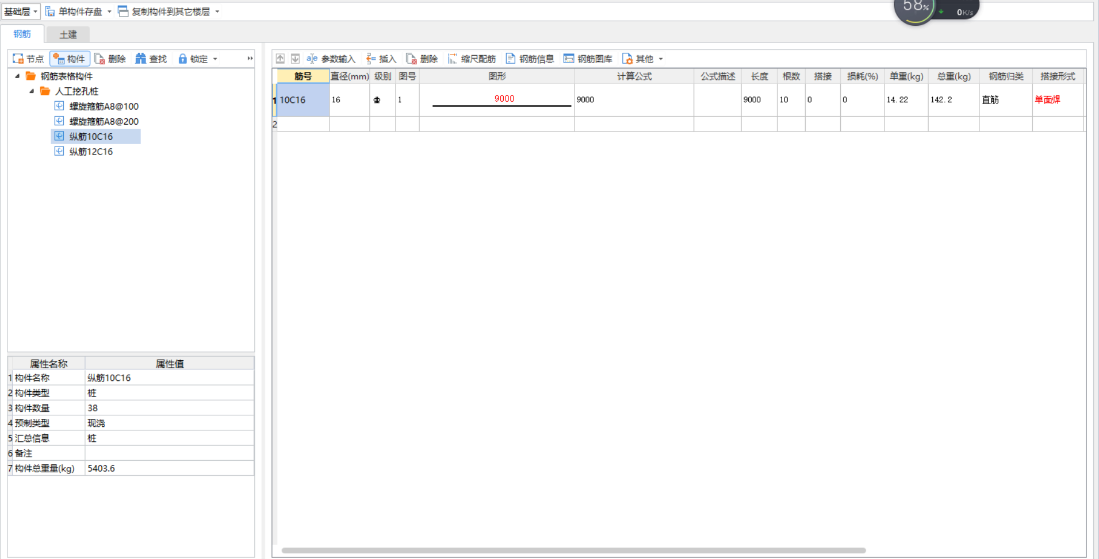1099x559 pixels.
Task: Open 钢筋信息 rebar info
Action: click(x=530, y=59)
